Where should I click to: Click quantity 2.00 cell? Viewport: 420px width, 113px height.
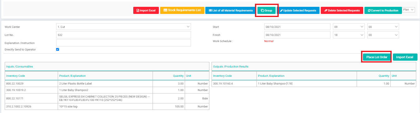click(x=169, y=98)
